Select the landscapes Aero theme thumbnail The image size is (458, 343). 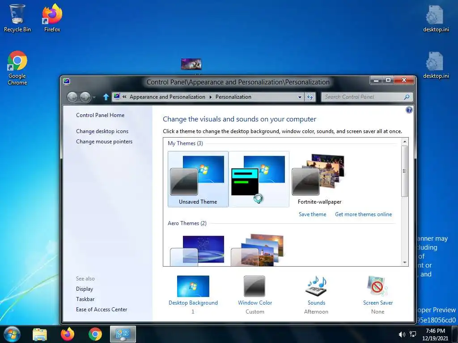coord(258,250)
